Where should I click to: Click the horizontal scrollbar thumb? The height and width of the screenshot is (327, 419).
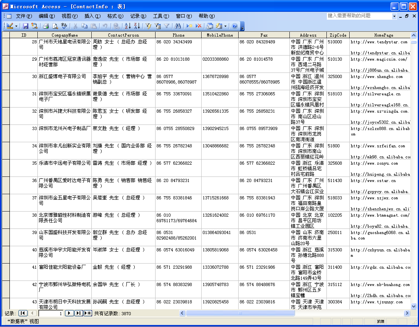point(240,313)
